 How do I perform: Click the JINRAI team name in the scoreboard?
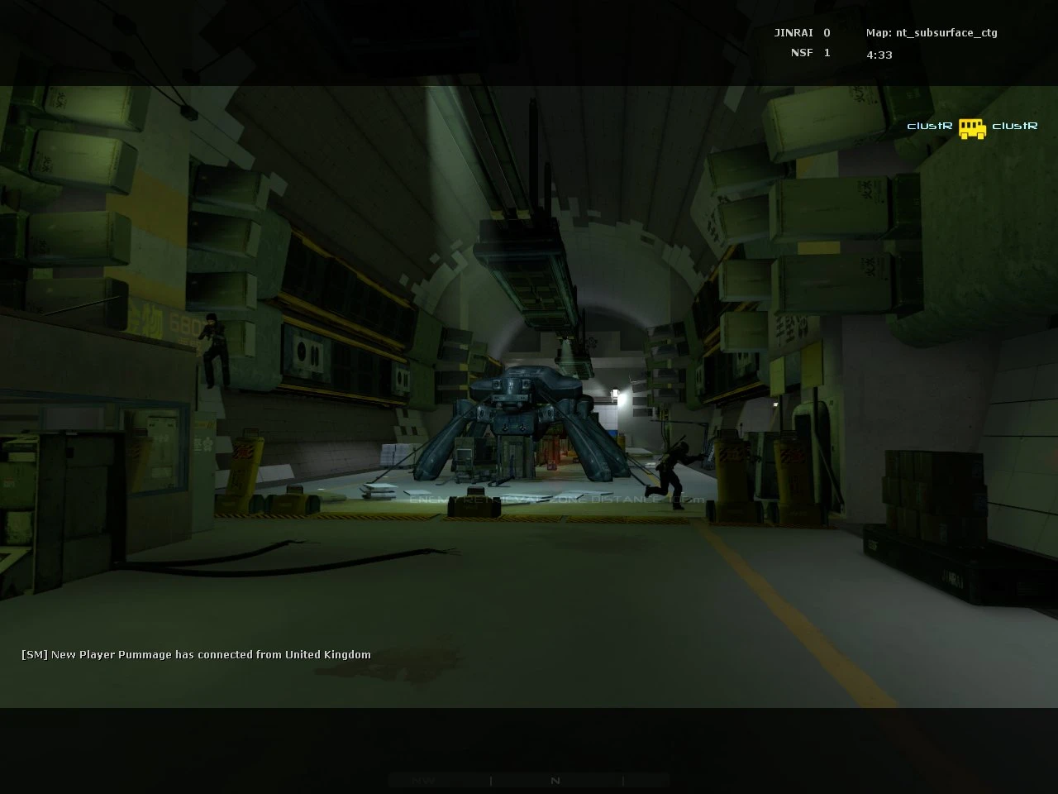(x=792, y=32)
